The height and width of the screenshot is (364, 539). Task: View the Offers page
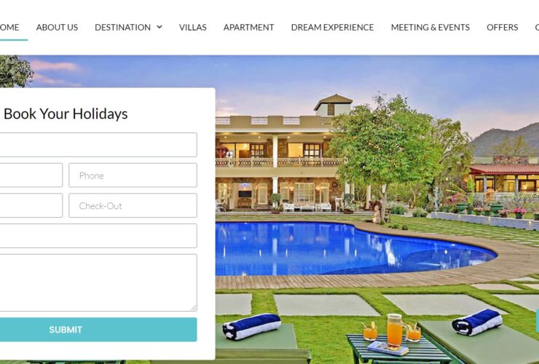click(x=503, y=27)
